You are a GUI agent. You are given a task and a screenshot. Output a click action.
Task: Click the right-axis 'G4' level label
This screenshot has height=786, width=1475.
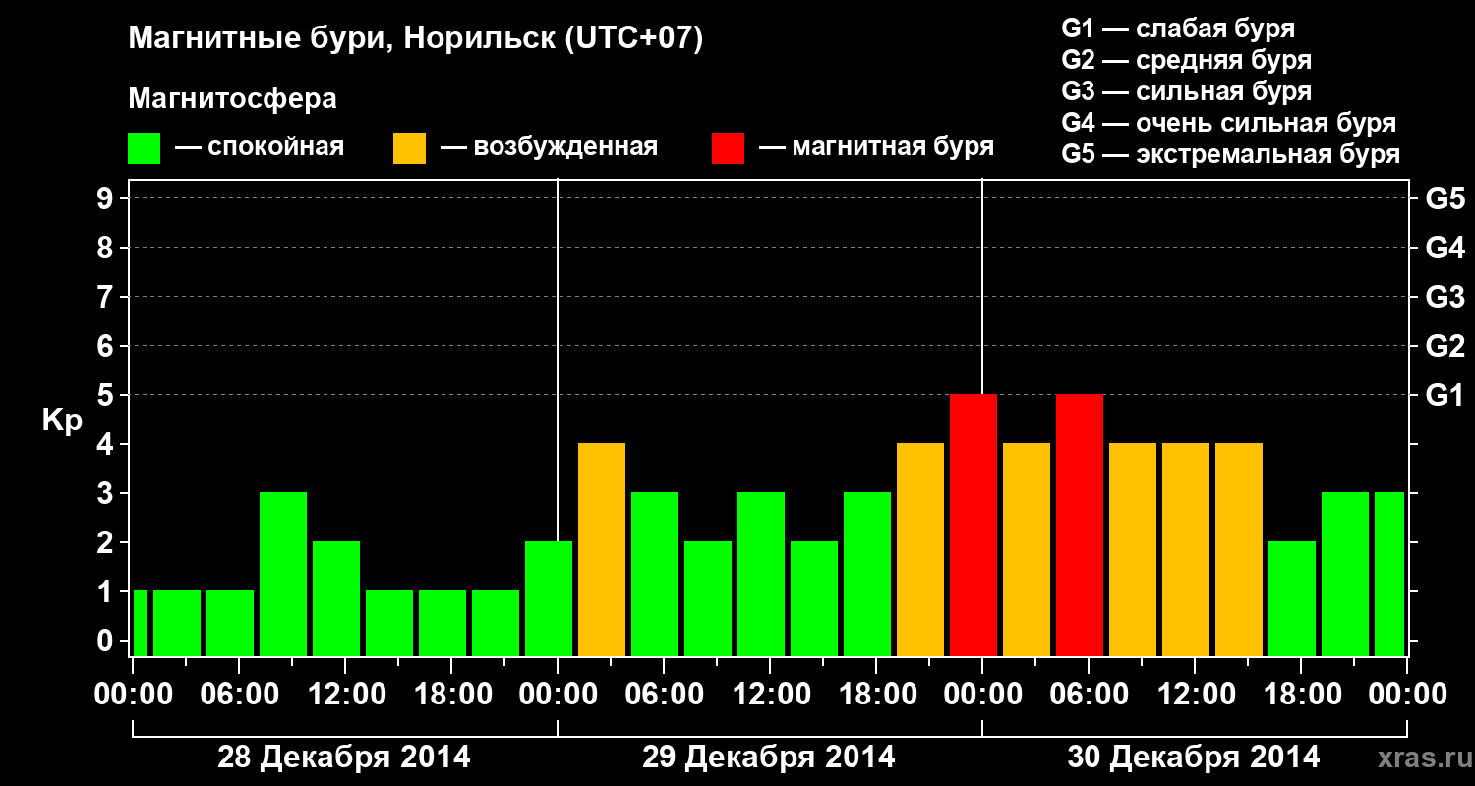pyautogui.click(x=1445, y=249)
